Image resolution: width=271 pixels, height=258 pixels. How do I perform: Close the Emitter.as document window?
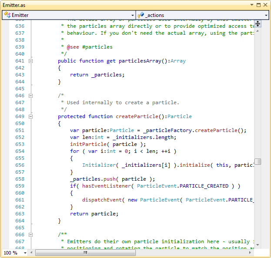[x=265, y=5]
